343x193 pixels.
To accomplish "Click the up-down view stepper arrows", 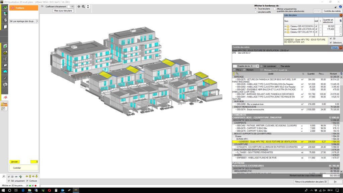I will (88, 7).
